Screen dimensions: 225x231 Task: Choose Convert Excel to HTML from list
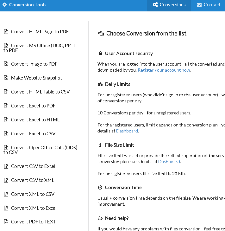[x=35, y=120]
